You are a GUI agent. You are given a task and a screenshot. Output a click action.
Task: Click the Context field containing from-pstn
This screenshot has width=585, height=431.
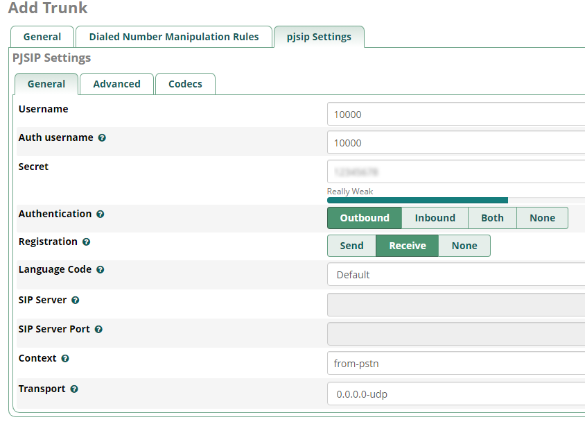click(x=456, y=363)
